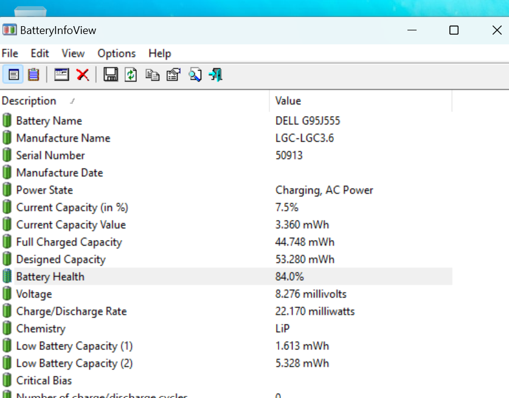This screenshot has width=509, height=398.
Task: Select the Full Charged Capacity row label
Action: pos(69,242)
